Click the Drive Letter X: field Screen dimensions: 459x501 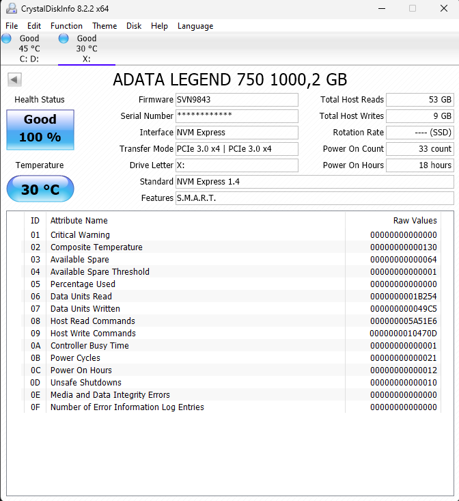[x=237, y=165]
